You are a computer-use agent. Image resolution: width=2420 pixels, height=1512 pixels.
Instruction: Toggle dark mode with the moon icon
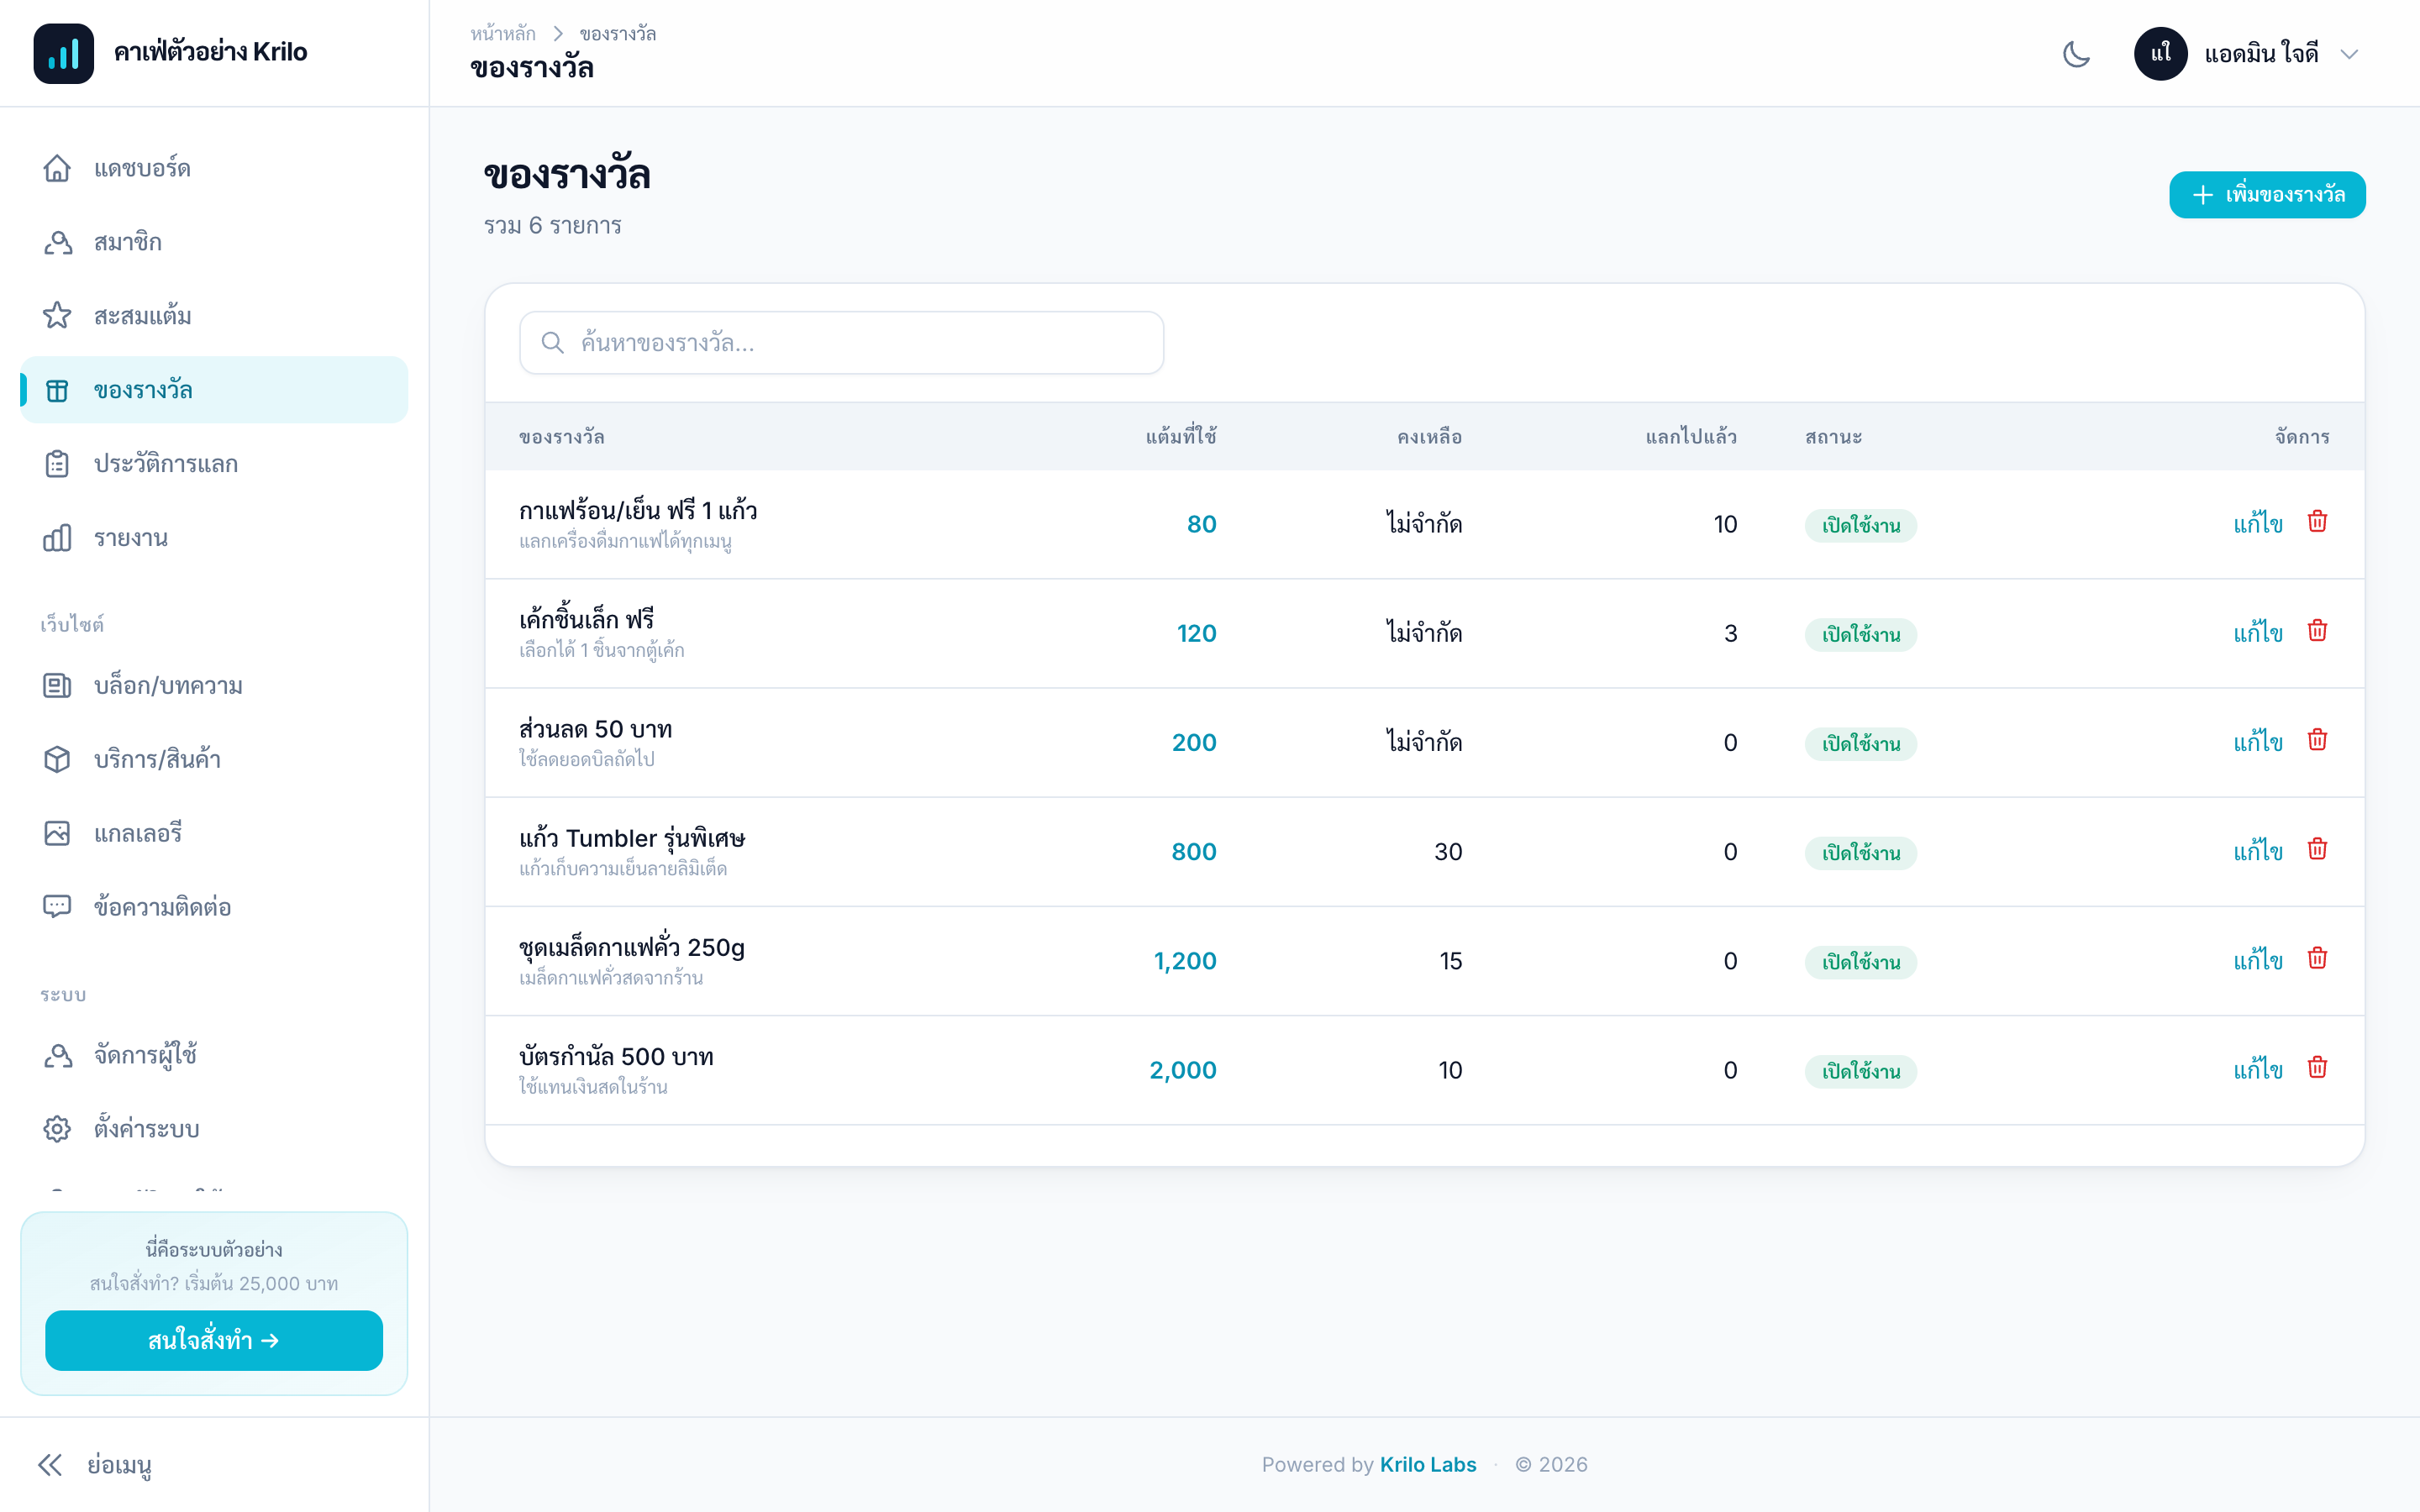pyautogui.click(x=2076, y=54)
